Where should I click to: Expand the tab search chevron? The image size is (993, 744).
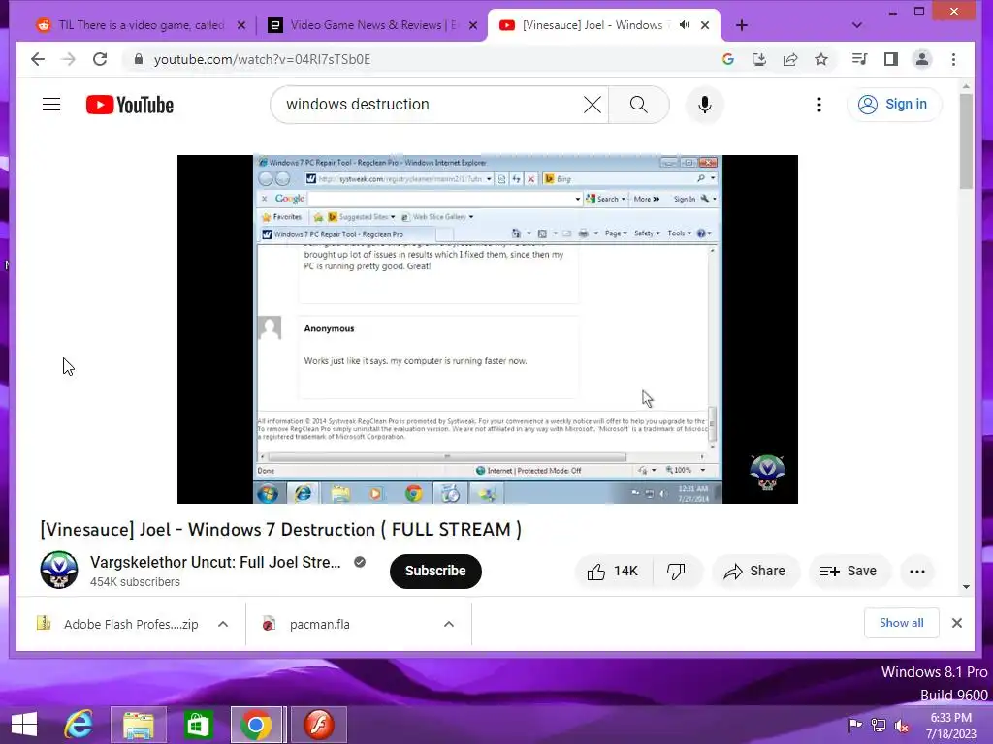tap(857, 25)
